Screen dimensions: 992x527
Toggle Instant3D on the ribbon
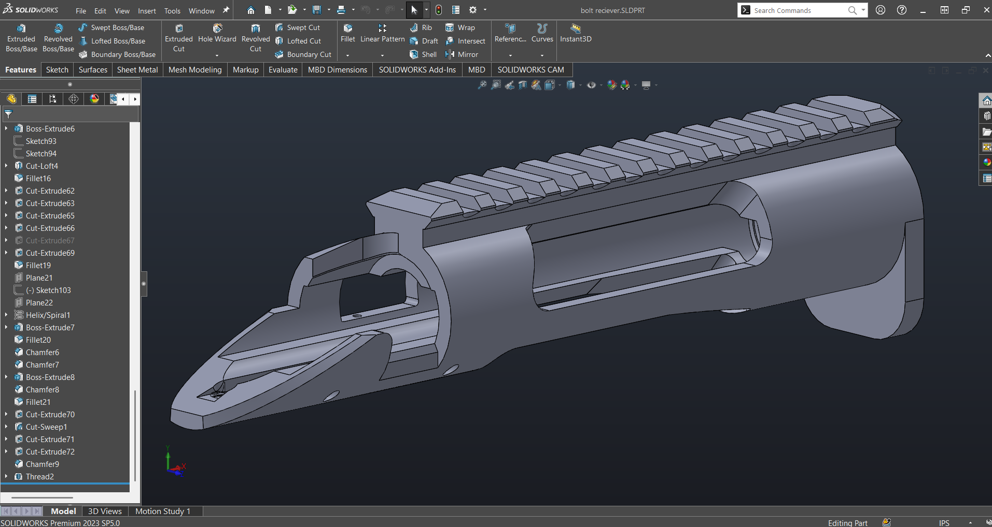tap(576, 34)
